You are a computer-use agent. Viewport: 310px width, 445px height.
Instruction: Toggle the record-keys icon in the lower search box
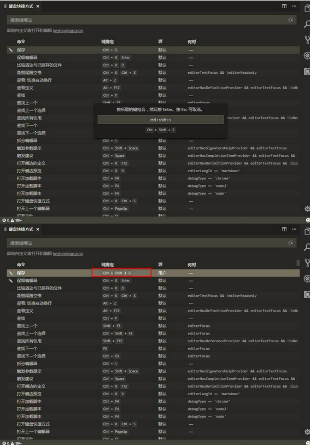pyautogui.click(x=290, y=243)
